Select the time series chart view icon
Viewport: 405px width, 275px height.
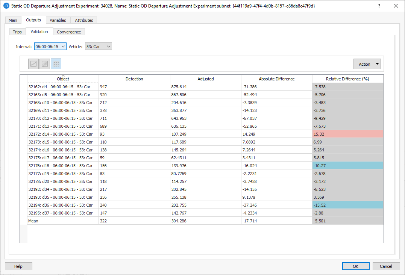pyautogui.click(x=33, y=63)
